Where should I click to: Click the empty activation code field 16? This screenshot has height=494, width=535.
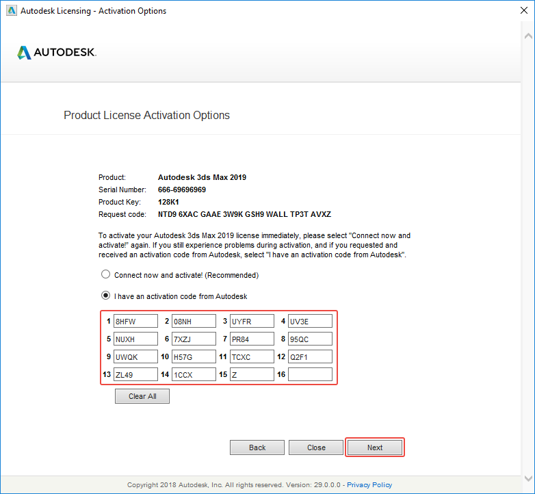[x=310, y=374]
